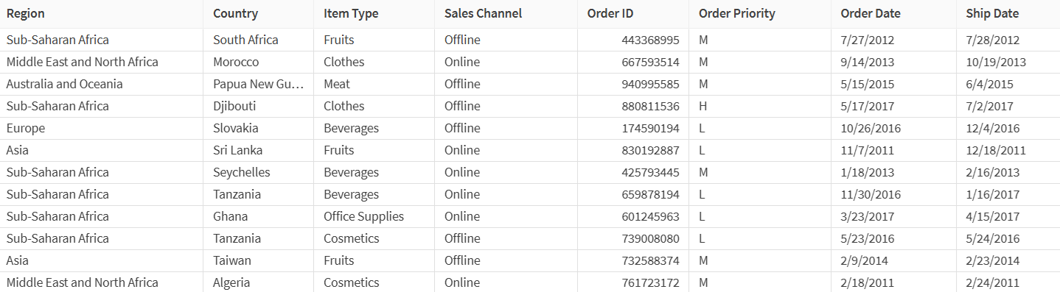This screenshot has height=292, width=1060.
Task: Select the Sales Channel column header
Action: (x=506, y=13)
